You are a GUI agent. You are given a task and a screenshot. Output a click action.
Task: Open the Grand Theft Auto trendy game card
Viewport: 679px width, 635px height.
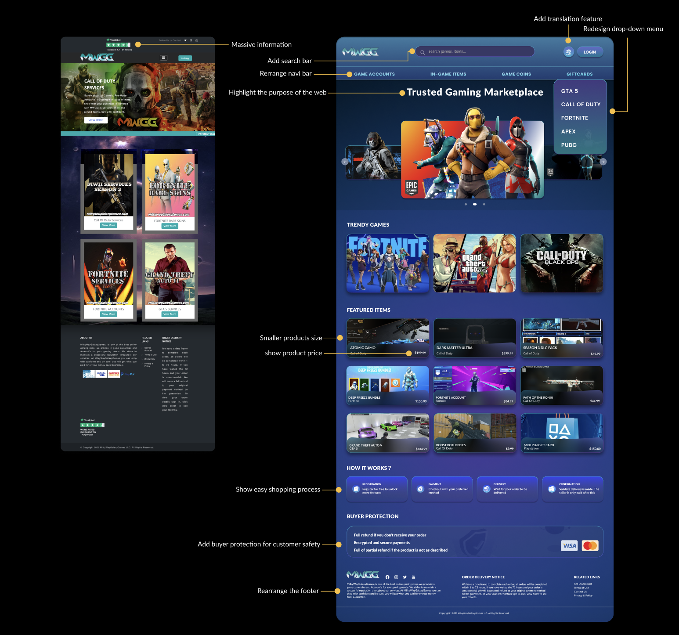pos(474,263)
